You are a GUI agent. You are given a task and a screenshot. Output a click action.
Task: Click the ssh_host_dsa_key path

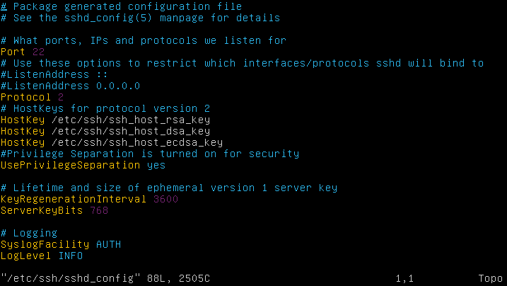pyautogui.click(x=130, y=131)
